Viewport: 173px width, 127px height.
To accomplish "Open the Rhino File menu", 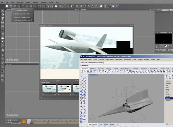I will point(81,60).
